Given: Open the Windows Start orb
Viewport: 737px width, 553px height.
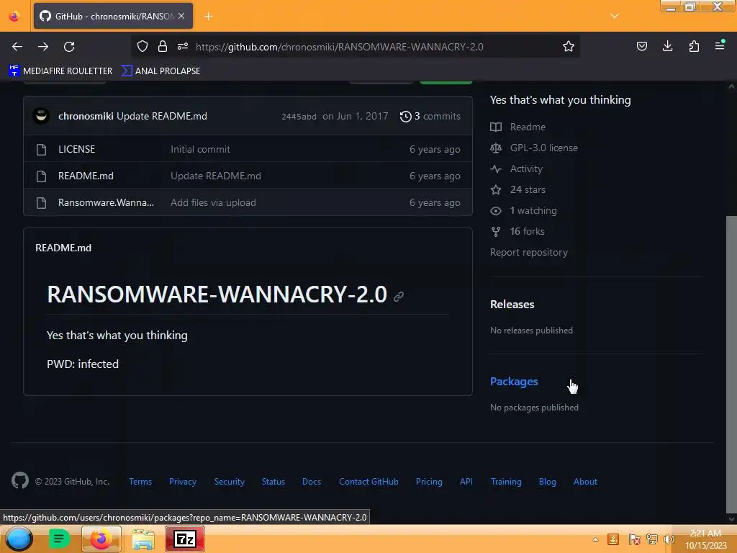Looking at the screenshot, I should (x=19, y=539).
